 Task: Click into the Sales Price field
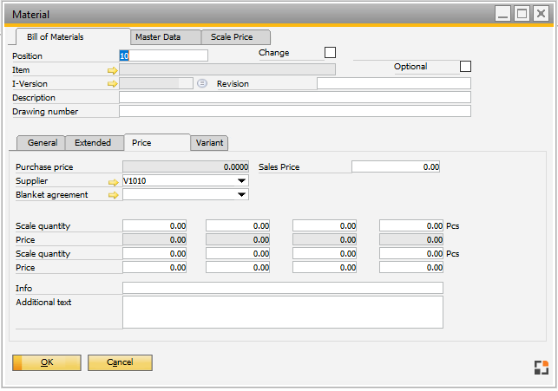pos(395,166)
